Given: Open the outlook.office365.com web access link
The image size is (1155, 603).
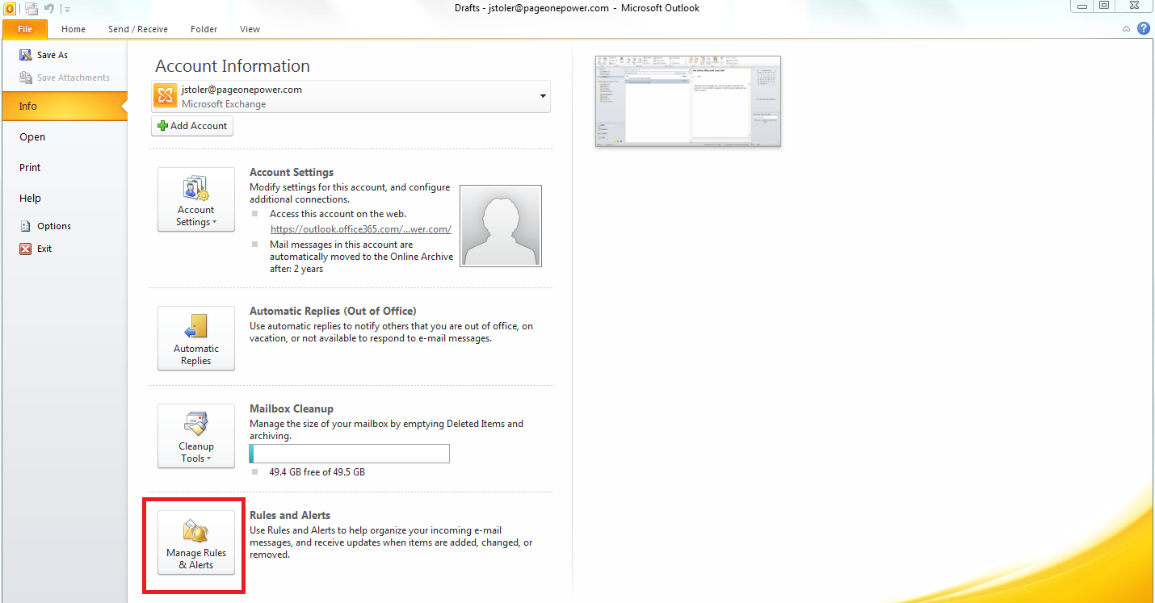Looking at the screenshot, I should pyautogui.click(x=361, y=228).
